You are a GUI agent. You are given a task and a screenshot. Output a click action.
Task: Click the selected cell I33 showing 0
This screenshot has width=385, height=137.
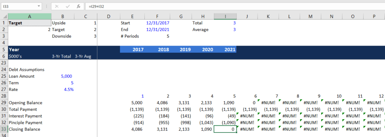click(x=225, y=129)
